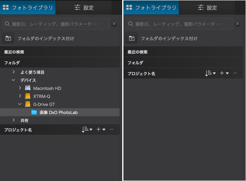Select よく使う項目 tree item

32,72
